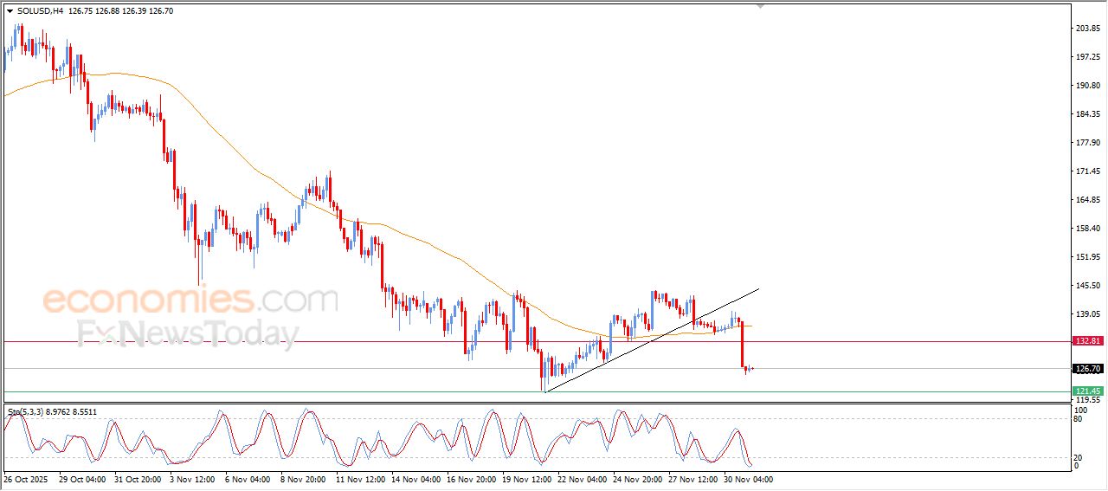Screen dimensions: 1108x491
Task: Click the 20 level on stochastic scale
Action: [x=1078, y=457]
